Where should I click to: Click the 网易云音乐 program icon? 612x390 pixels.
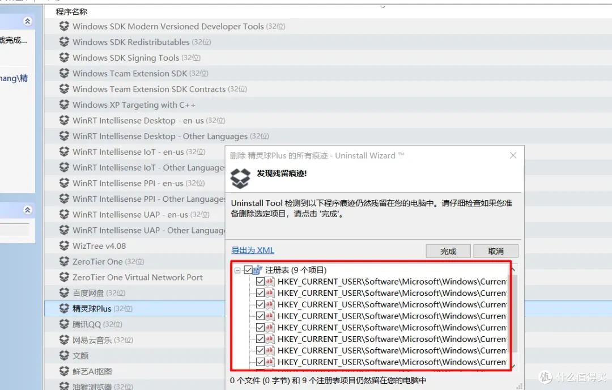[x=65, y=340]
